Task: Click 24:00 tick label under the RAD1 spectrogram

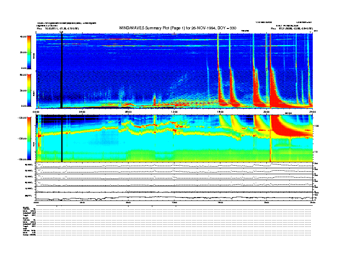Action: click(312, 112)
